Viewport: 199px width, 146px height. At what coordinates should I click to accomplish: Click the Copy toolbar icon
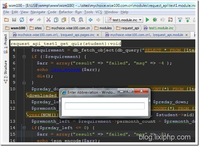[56, 20]
